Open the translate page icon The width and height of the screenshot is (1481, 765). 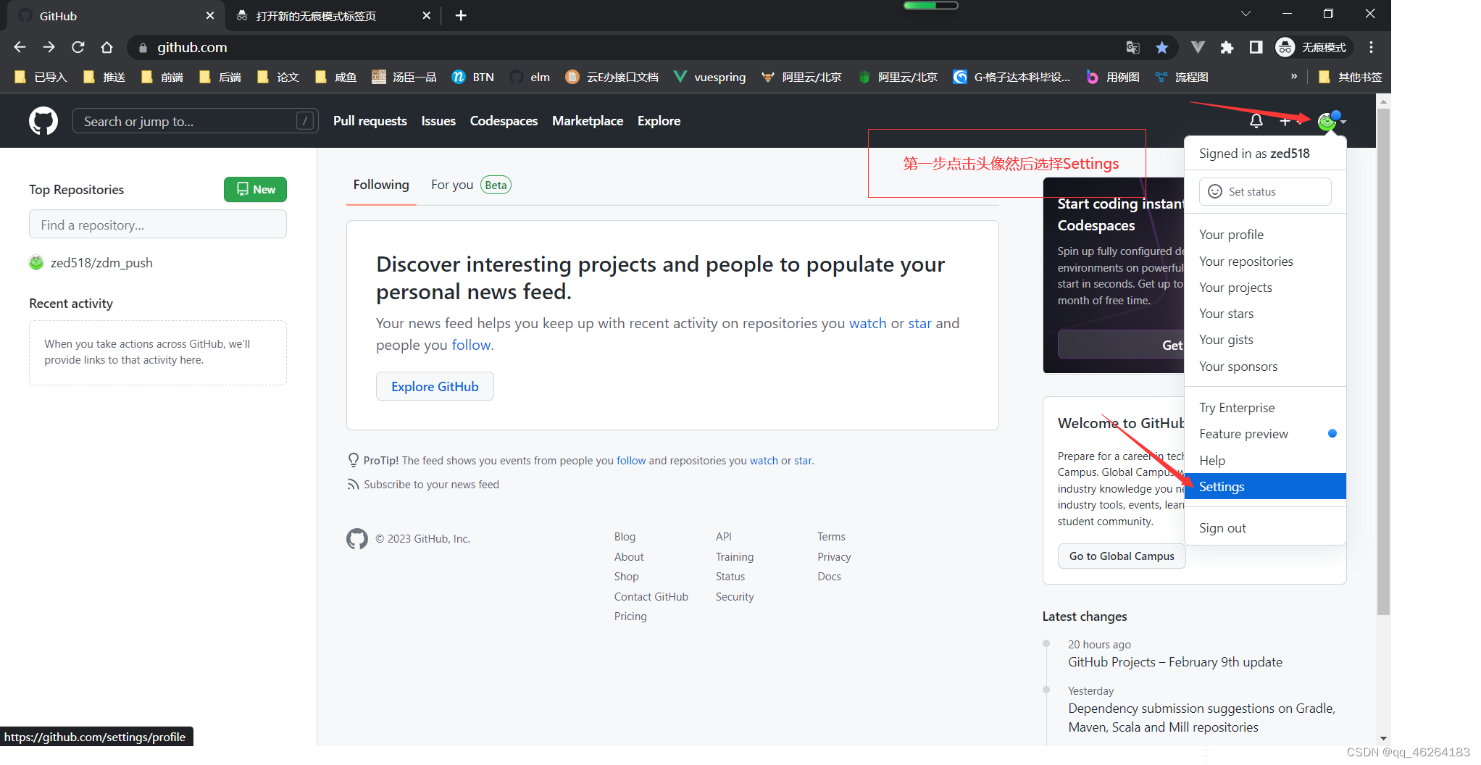click(x=1132, y=47)
